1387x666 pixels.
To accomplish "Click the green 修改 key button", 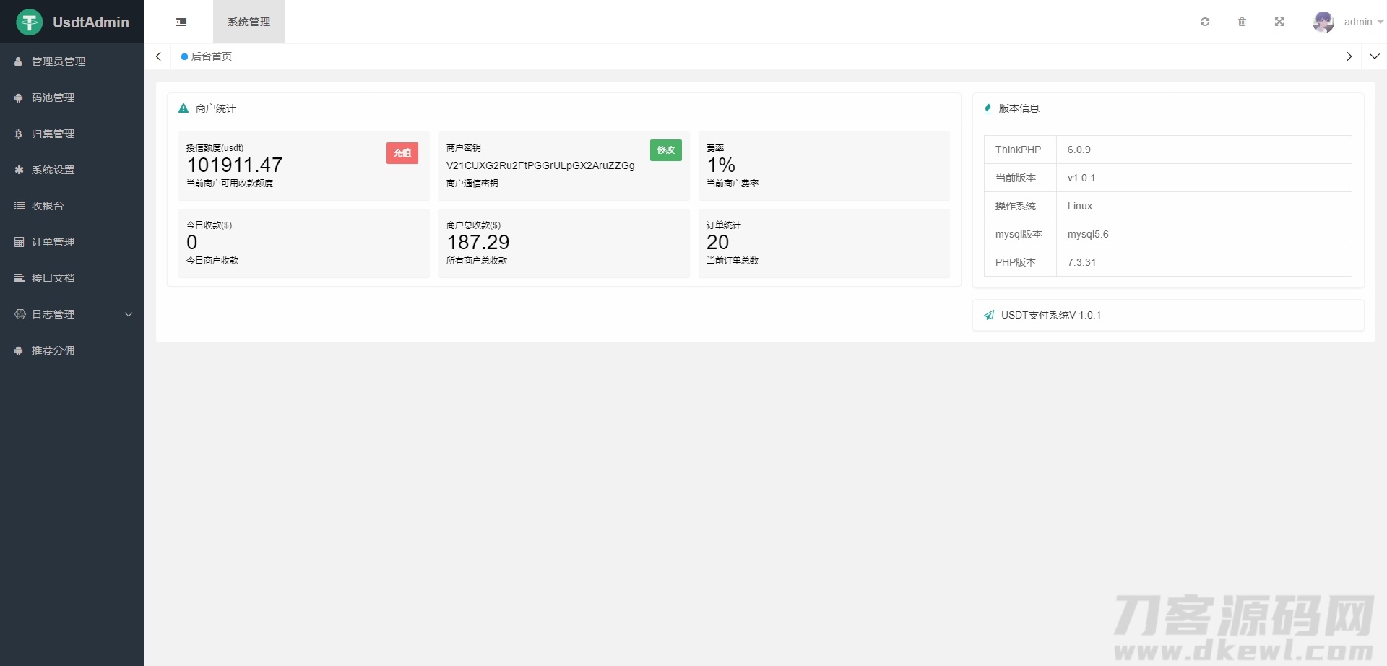I will (x=665, y=150).
